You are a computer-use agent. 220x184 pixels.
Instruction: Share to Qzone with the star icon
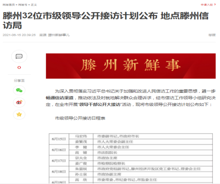[19, 114]
